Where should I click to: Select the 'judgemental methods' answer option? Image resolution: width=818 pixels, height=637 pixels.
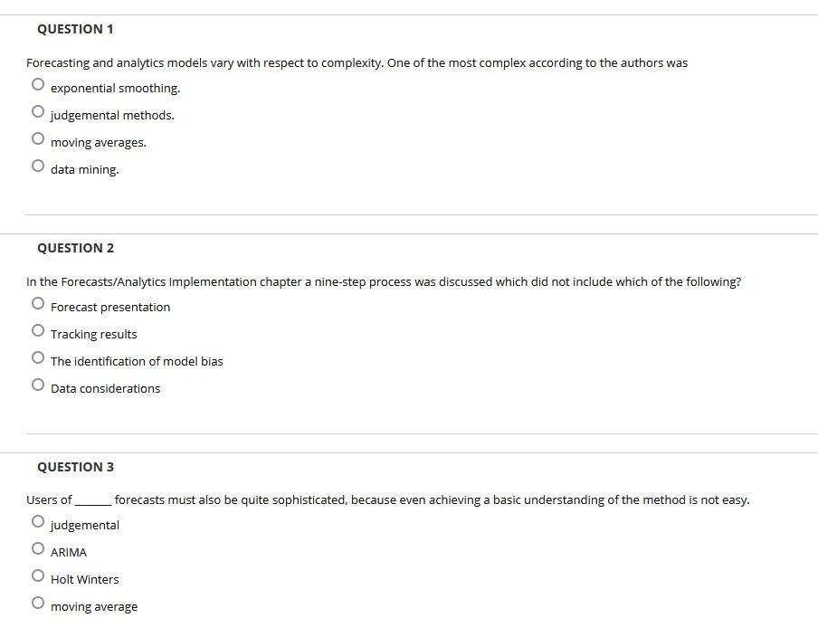[37, 110]
